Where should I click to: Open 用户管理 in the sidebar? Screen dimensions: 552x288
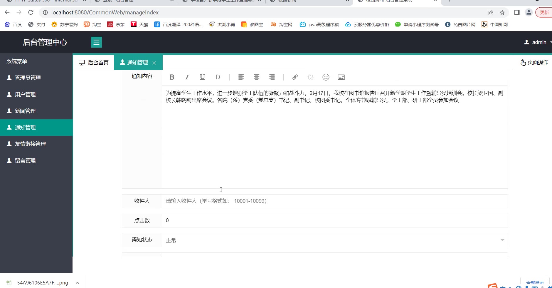[x=36, y=94]
